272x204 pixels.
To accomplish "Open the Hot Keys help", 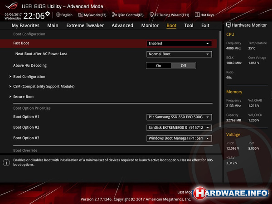I will [x=204, y=15].
